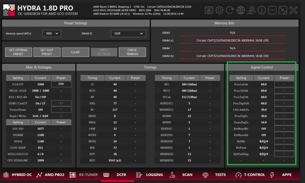Click FCLK EFF preset field showing 2000
This screenshot has height=183, width=305.
click(x=61, y=84)
